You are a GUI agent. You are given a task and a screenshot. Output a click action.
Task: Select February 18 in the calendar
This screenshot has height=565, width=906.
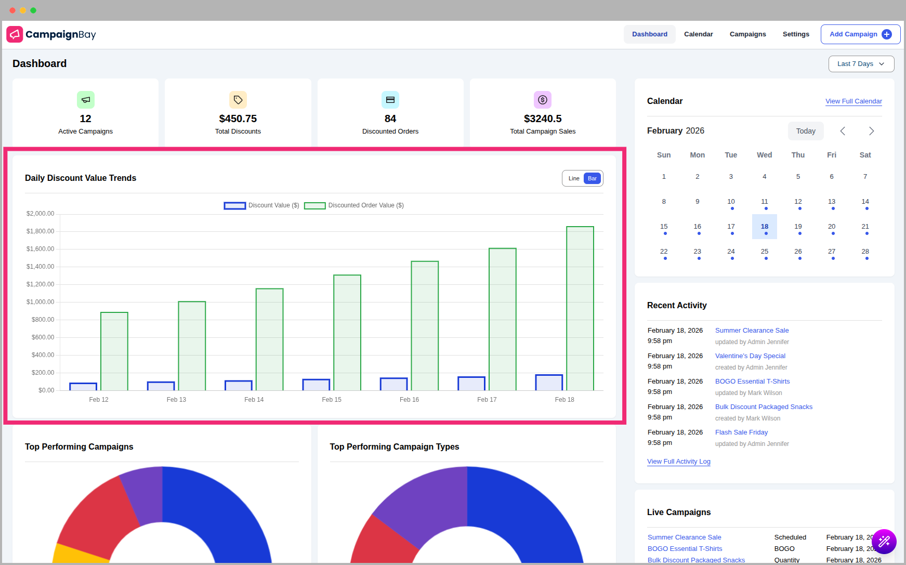[x=764, y=227]
